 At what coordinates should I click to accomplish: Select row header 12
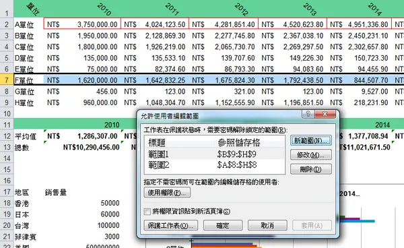click(7, 136)
